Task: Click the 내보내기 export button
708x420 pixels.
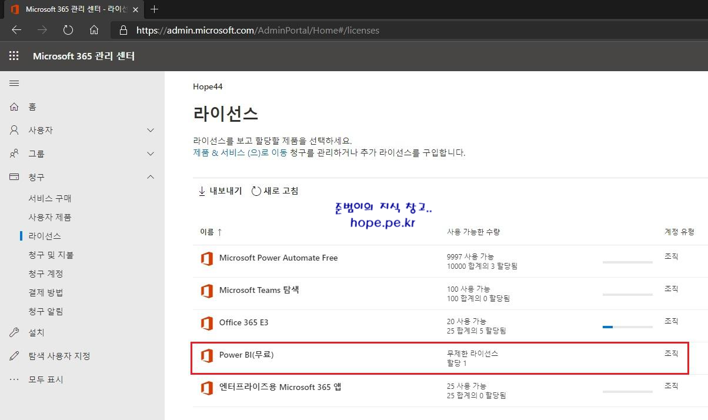Action: point(221,191)
